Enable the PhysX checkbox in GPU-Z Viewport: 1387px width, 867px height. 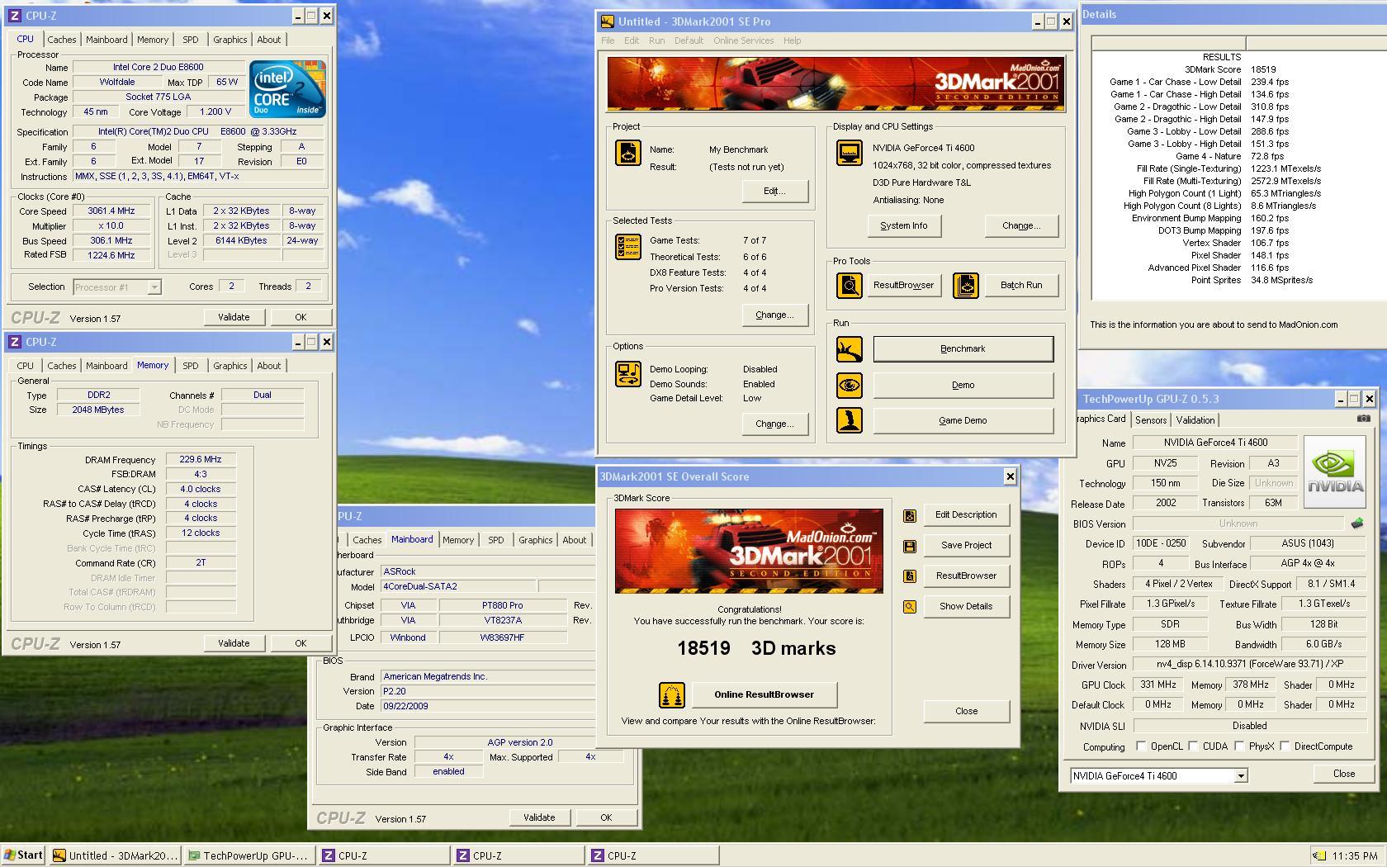click(1239, 746)
